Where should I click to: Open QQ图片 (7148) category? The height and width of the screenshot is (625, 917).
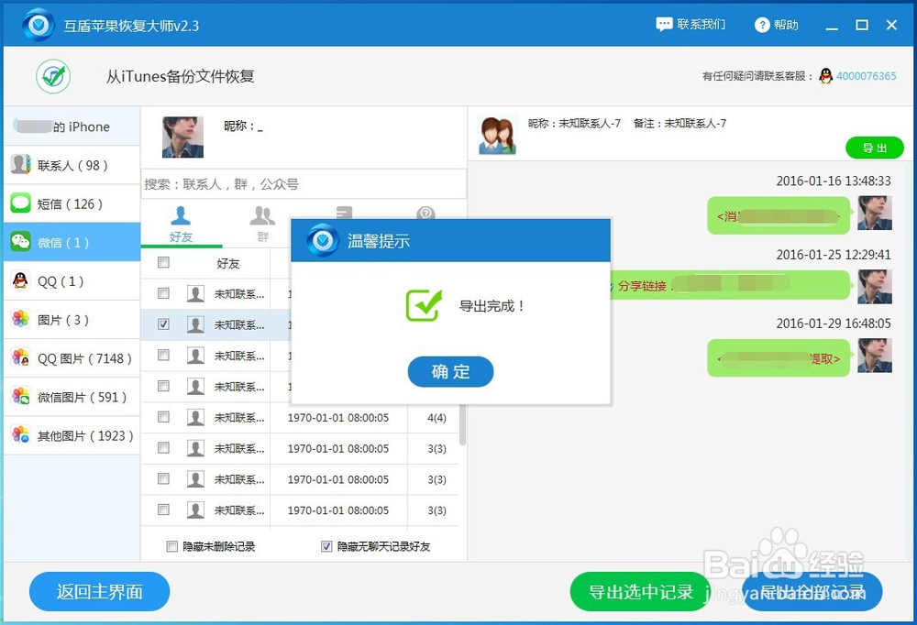coord(72,357)
